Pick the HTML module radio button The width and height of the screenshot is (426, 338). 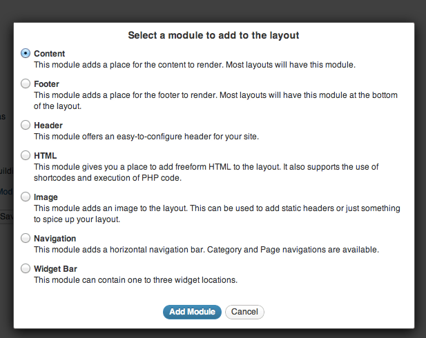point(26,156)
